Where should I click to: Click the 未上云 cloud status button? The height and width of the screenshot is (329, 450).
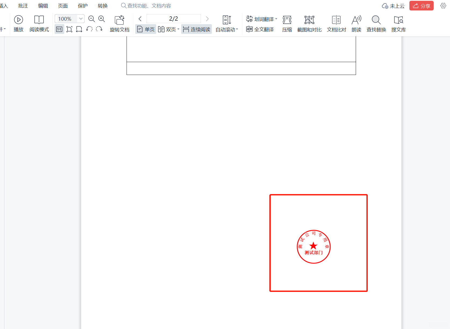(x=393, y=6)
